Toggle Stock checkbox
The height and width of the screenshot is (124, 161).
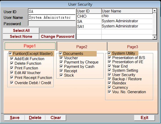click(x=61, y=75)
